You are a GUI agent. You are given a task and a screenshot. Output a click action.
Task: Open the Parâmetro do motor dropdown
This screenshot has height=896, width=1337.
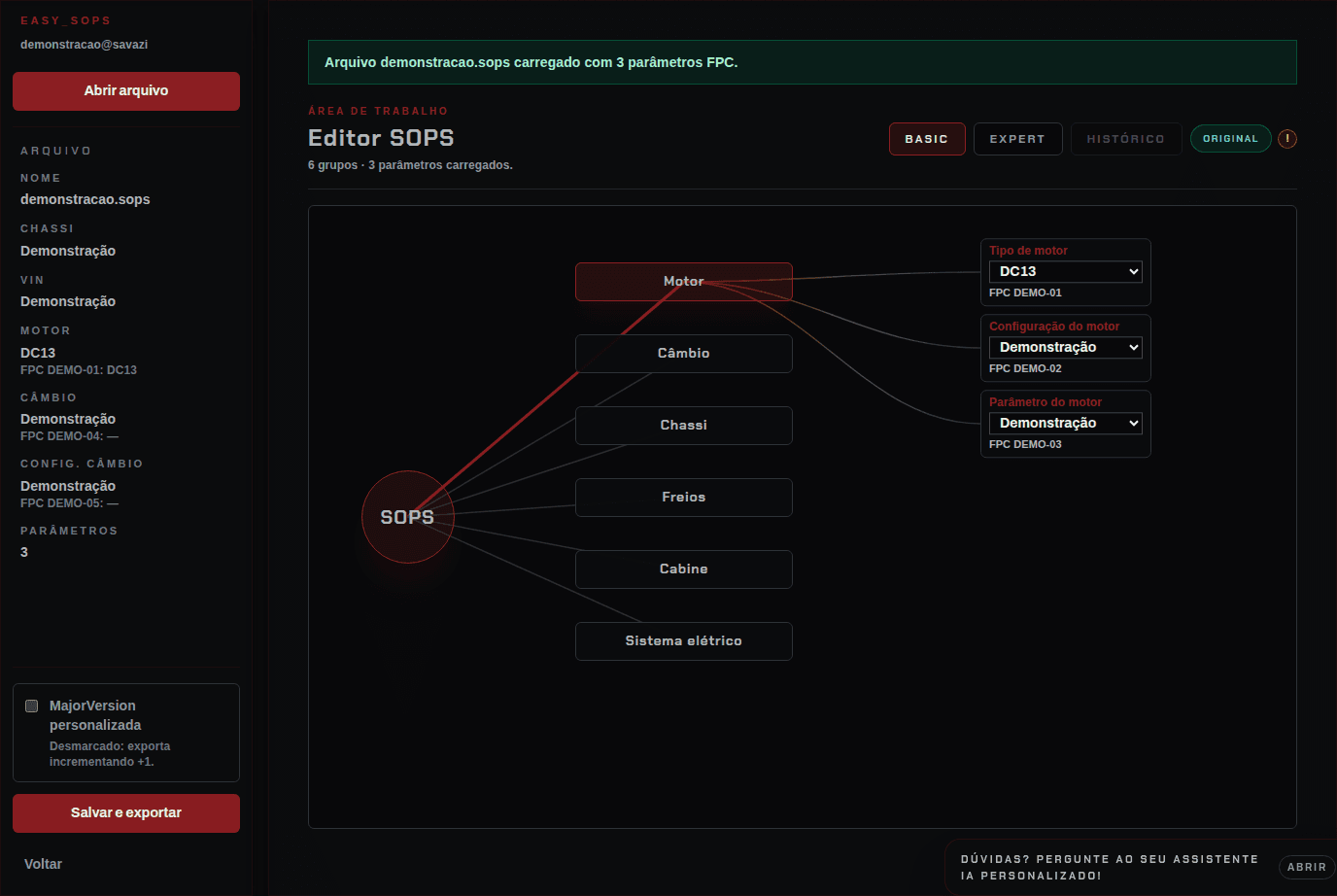click(x=1066, y=424)
